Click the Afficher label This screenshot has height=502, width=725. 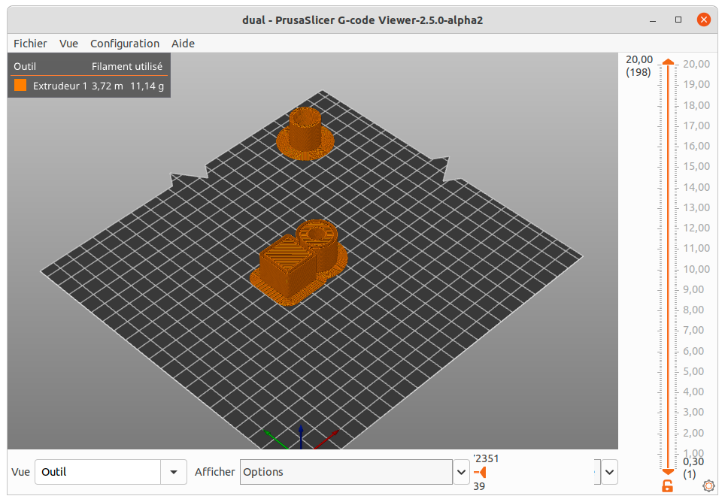pos(214,472)
